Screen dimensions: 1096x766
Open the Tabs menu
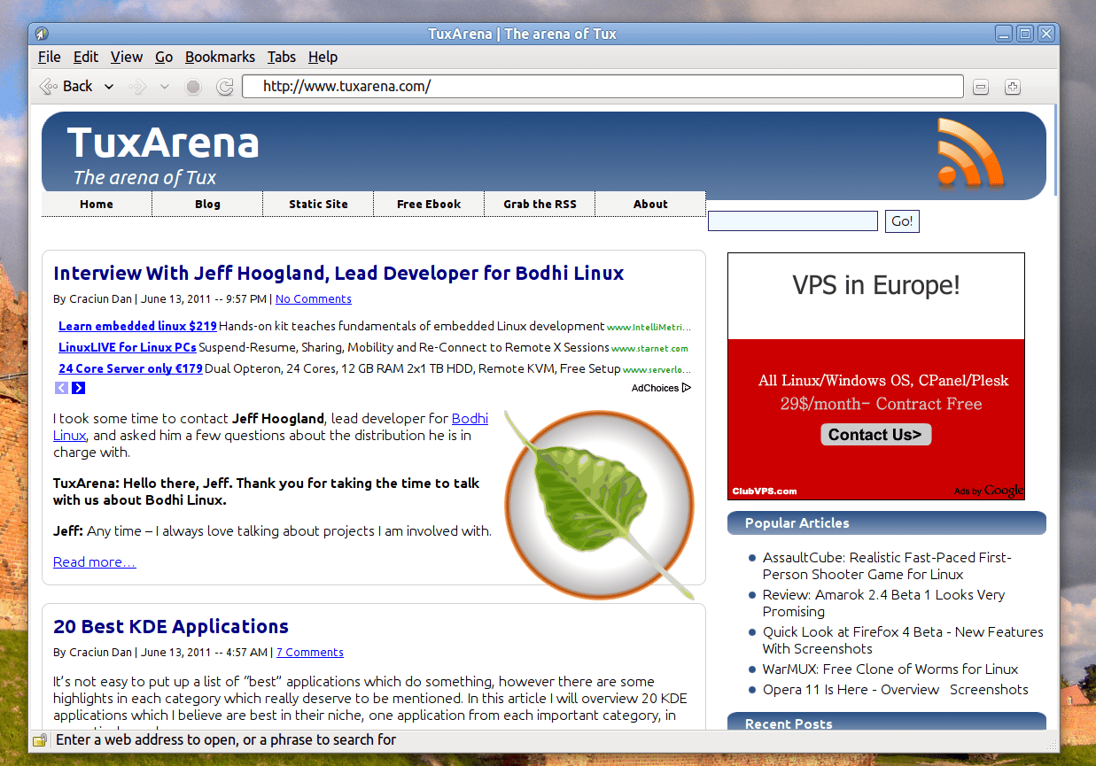coord(282,57)
